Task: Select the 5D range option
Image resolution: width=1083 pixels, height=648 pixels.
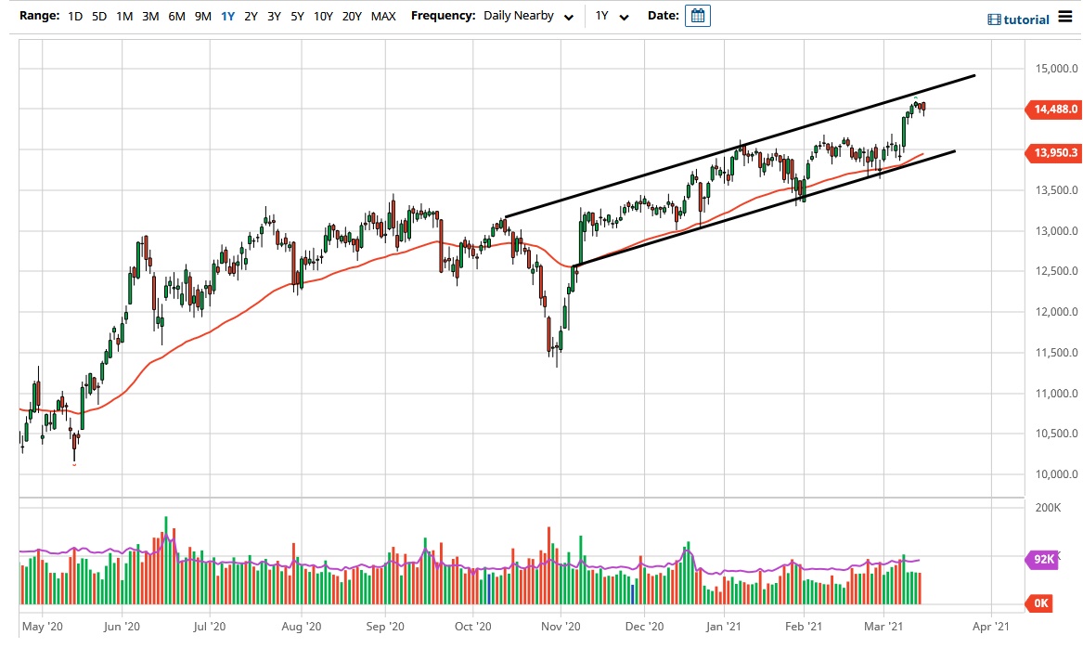Action: point(98,15)
